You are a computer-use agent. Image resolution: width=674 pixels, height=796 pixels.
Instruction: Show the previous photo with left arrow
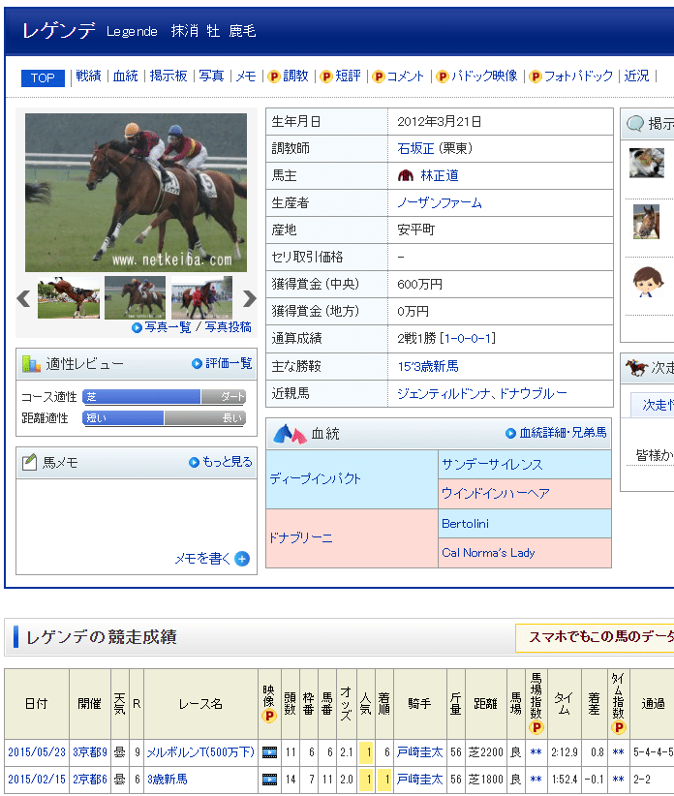tap(24, 298)
